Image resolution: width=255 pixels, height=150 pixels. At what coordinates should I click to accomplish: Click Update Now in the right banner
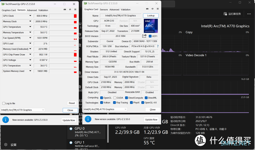151,120
